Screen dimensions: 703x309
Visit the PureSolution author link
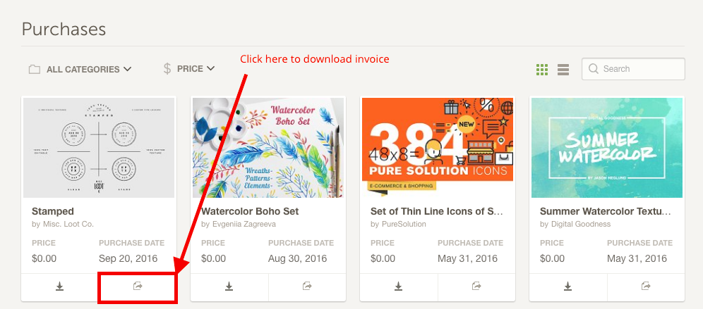tap(404, 224)
